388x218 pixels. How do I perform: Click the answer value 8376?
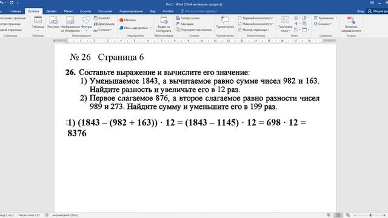pos(77,133)
